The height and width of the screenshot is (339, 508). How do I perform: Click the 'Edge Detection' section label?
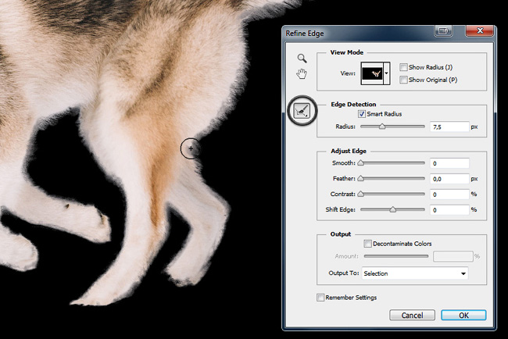click(353, 104)
